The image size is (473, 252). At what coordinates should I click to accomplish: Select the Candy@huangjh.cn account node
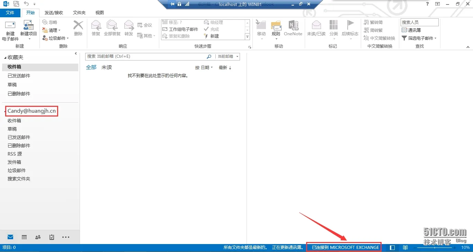(32, 111)
